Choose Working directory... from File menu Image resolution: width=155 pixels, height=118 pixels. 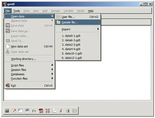point(29,59)
